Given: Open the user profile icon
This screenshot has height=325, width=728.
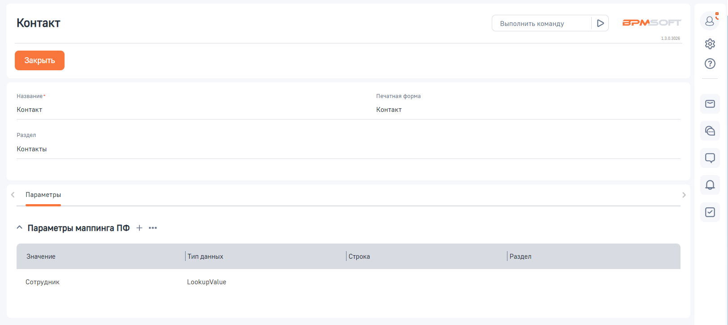Looking at the screenshot, I should click(710, 21).
